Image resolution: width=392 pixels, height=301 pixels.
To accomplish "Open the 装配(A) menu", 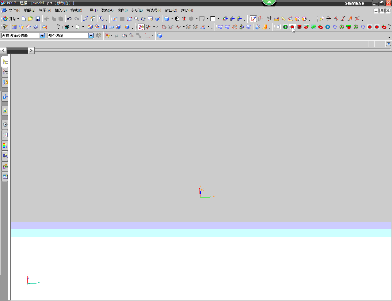I will coord(107,10).
